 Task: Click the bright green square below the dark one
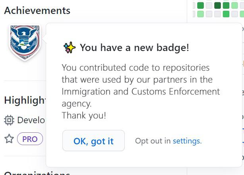[x=226, y=14]
